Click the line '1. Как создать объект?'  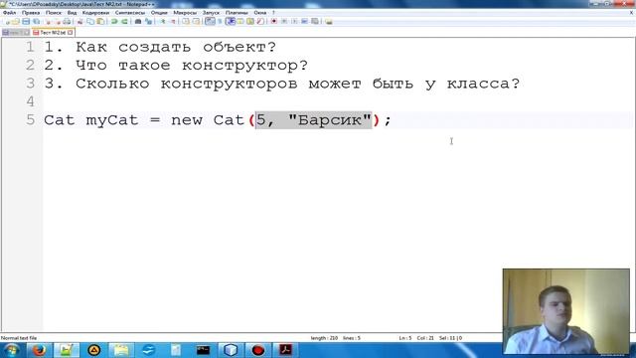[160, 47]
